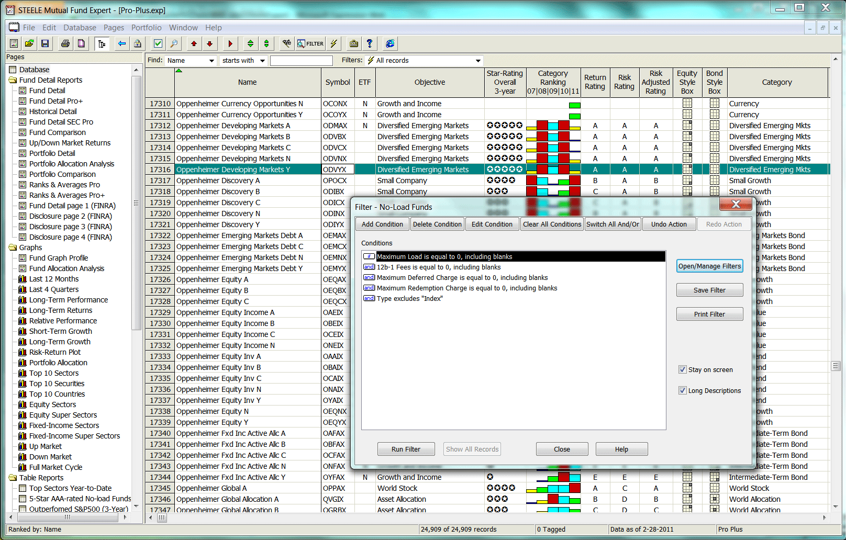Open print preview page icon
This screenshot has width=846, height=540.
point(81,43)
